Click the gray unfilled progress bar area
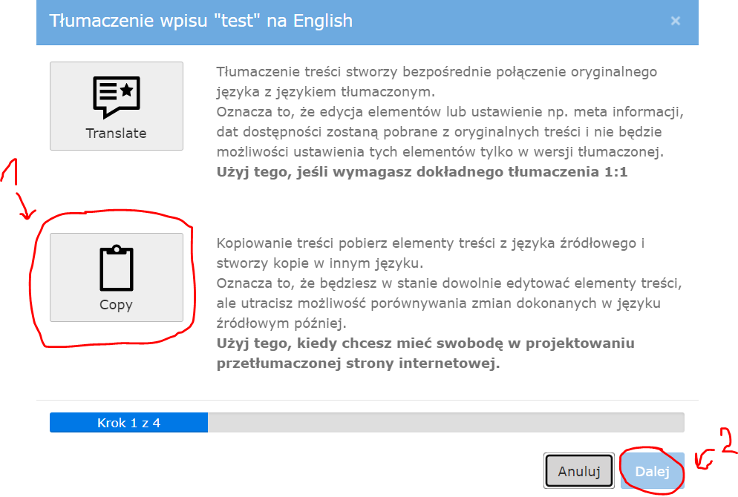 [x=445, y=423]
